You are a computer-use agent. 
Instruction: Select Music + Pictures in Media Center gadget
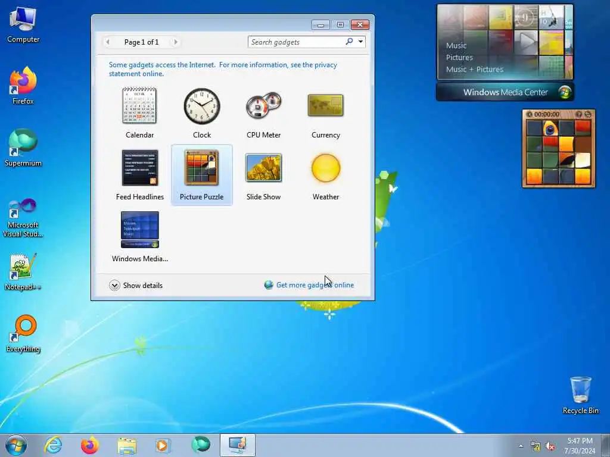pos(475,69)
